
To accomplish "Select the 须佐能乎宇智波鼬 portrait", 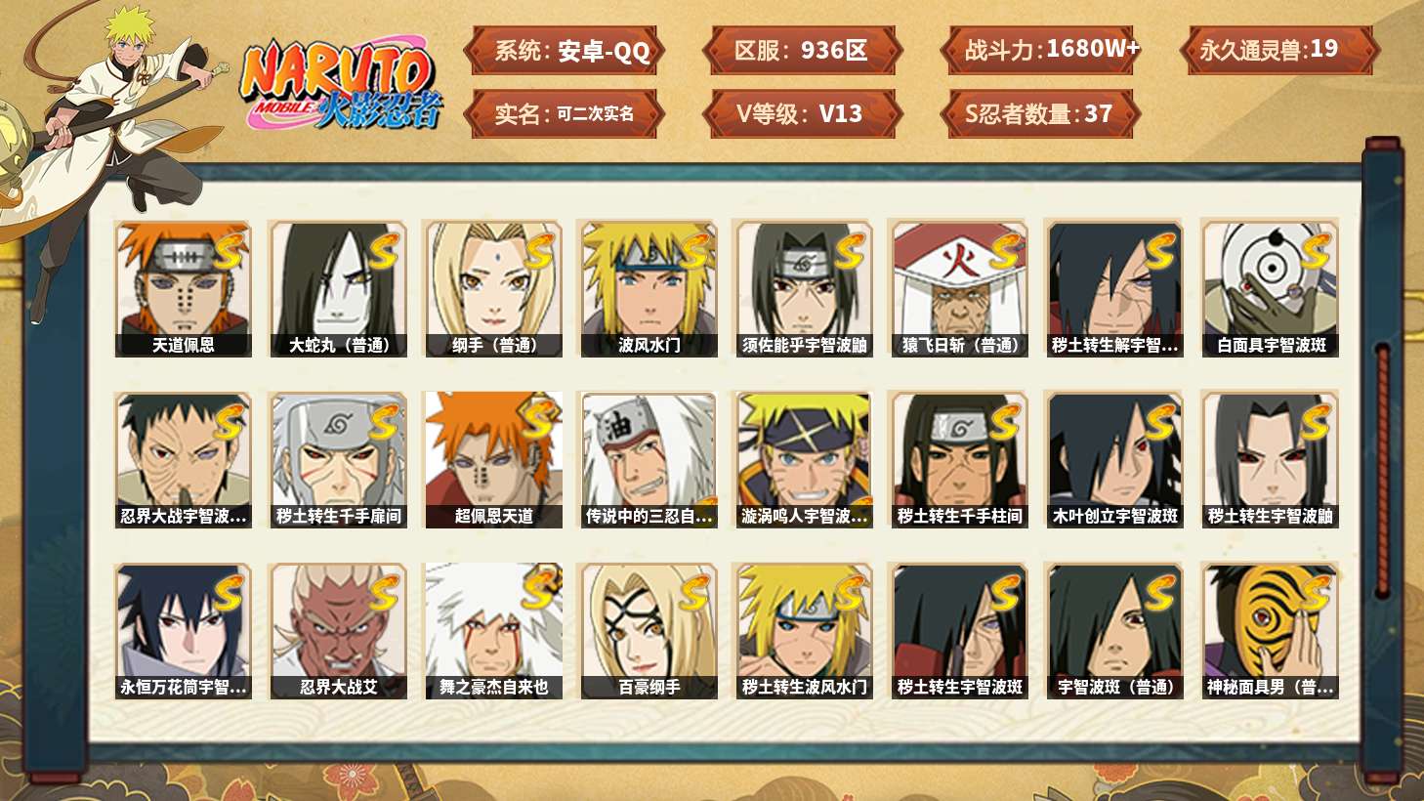I will 804,288.
